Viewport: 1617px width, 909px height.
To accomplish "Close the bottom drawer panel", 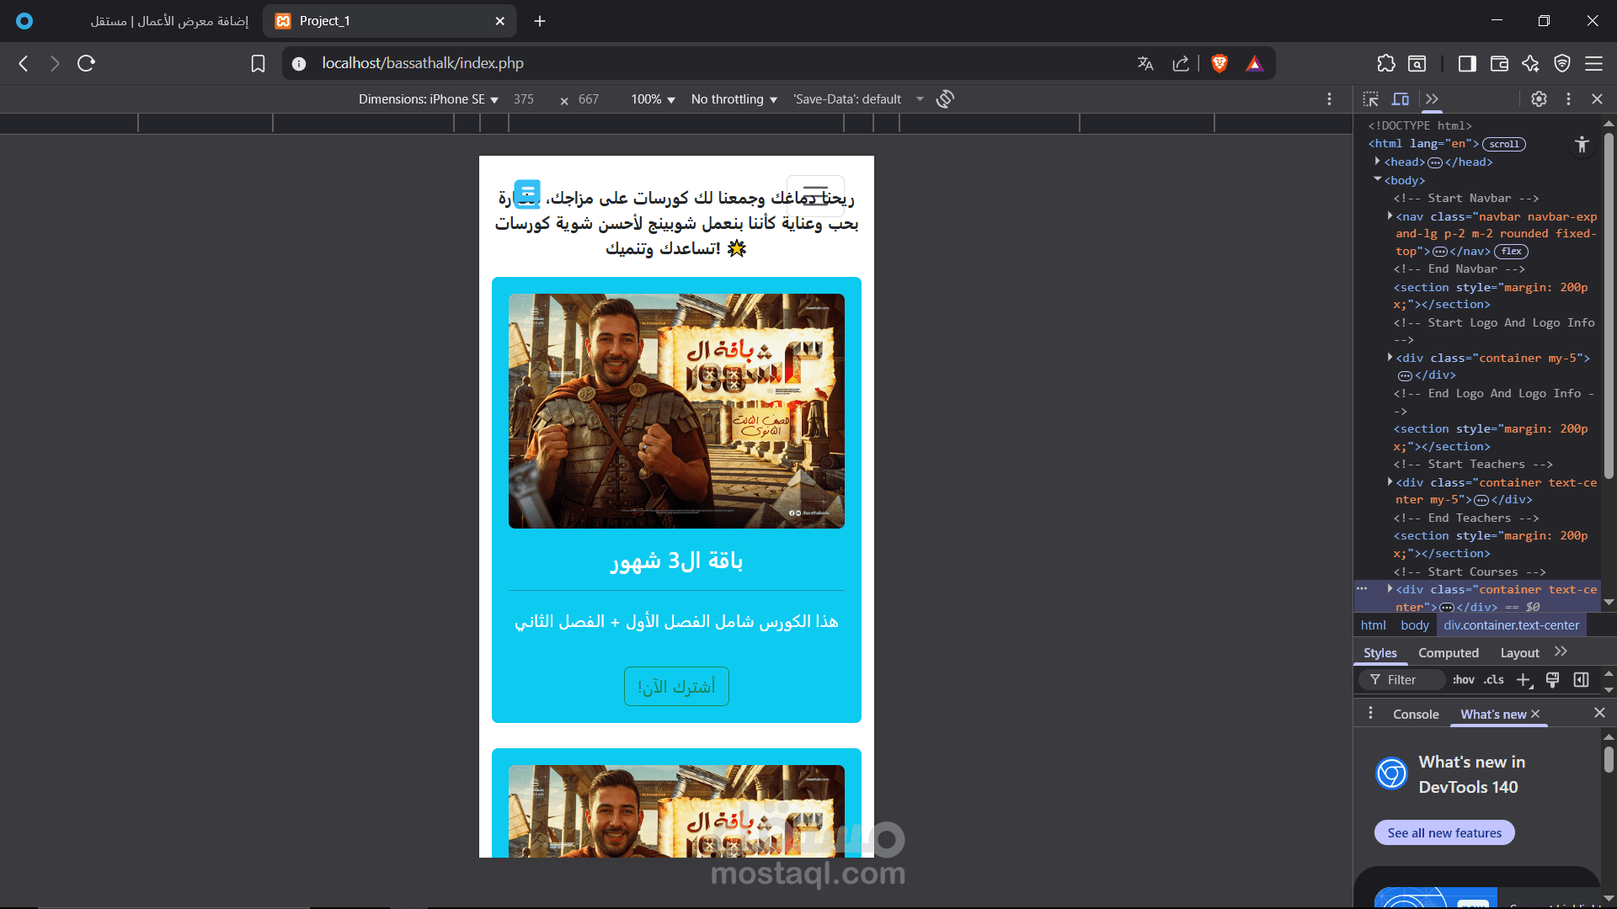I will [1599, 713].
